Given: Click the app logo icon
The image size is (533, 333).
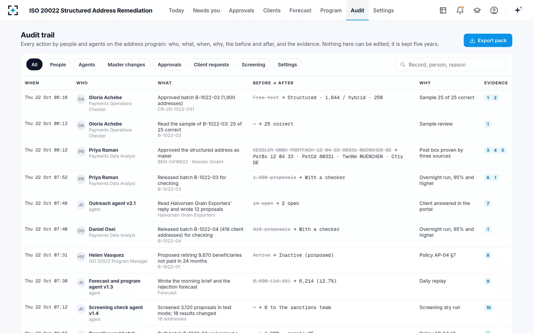Looking at the screenshot, I should pos(13,10).
